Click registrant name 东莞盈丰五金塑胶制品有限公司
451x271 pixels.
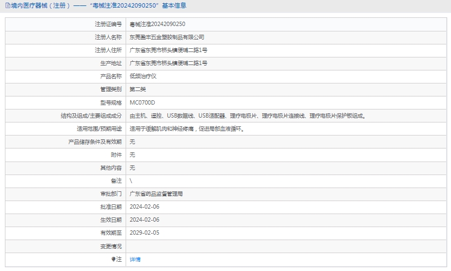coord(167,37)
